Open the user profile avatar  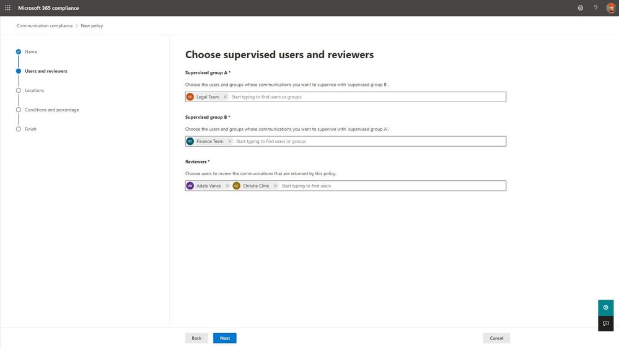[x=611, y=8]
